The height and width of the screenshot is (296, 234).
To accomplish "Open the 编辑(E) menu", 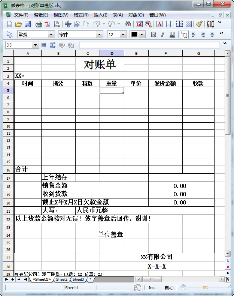I will coord(41,15).
